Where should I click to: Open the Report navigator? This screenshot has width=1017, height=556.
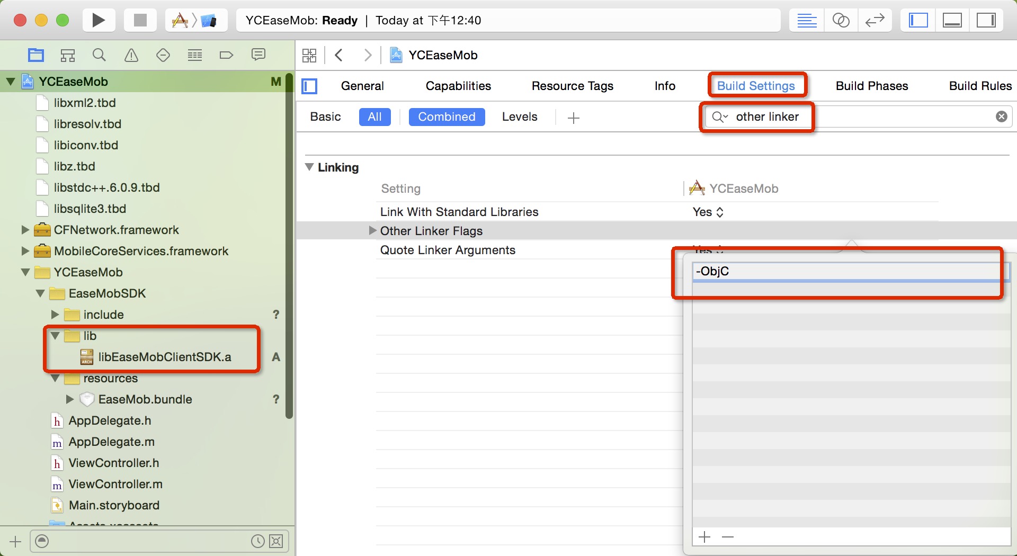coord(258,55)
